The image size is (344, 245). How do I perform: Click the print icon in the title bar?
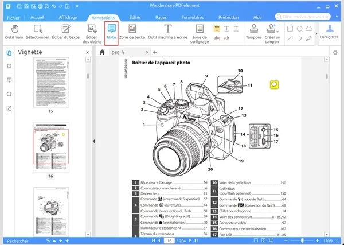pos(40,6)
